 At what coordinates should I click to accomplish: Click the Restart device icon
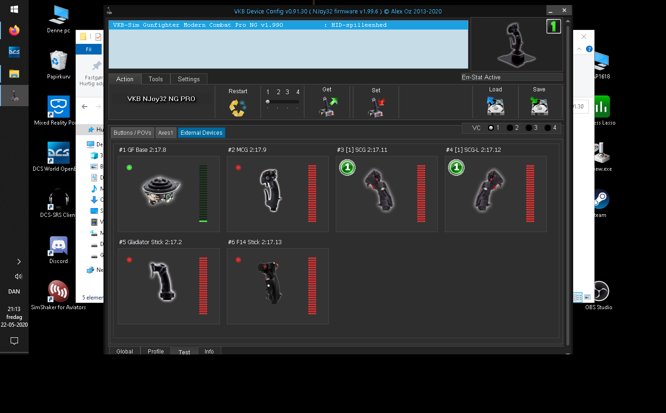coord(237,108)
